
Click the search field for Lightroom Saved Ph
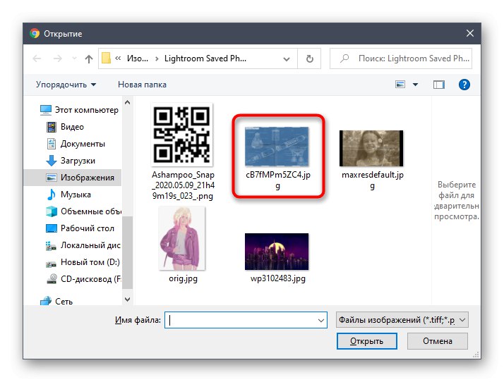[401, 58]
